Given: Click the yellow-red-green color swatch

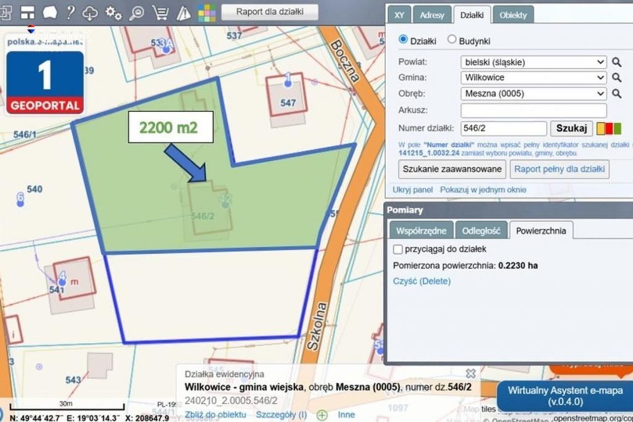Looking at the screenshot, I should point(609,129).
